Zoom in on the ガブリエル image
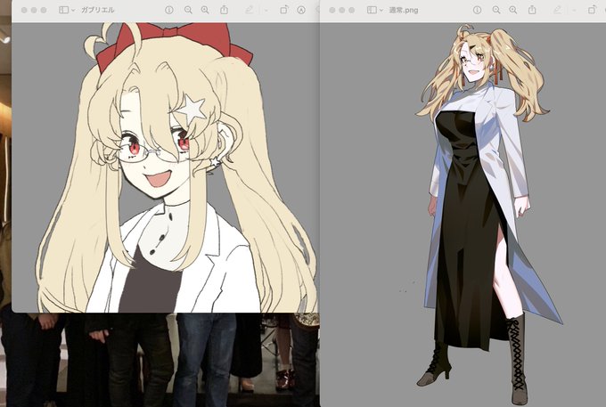 click(x=205, y=11)
